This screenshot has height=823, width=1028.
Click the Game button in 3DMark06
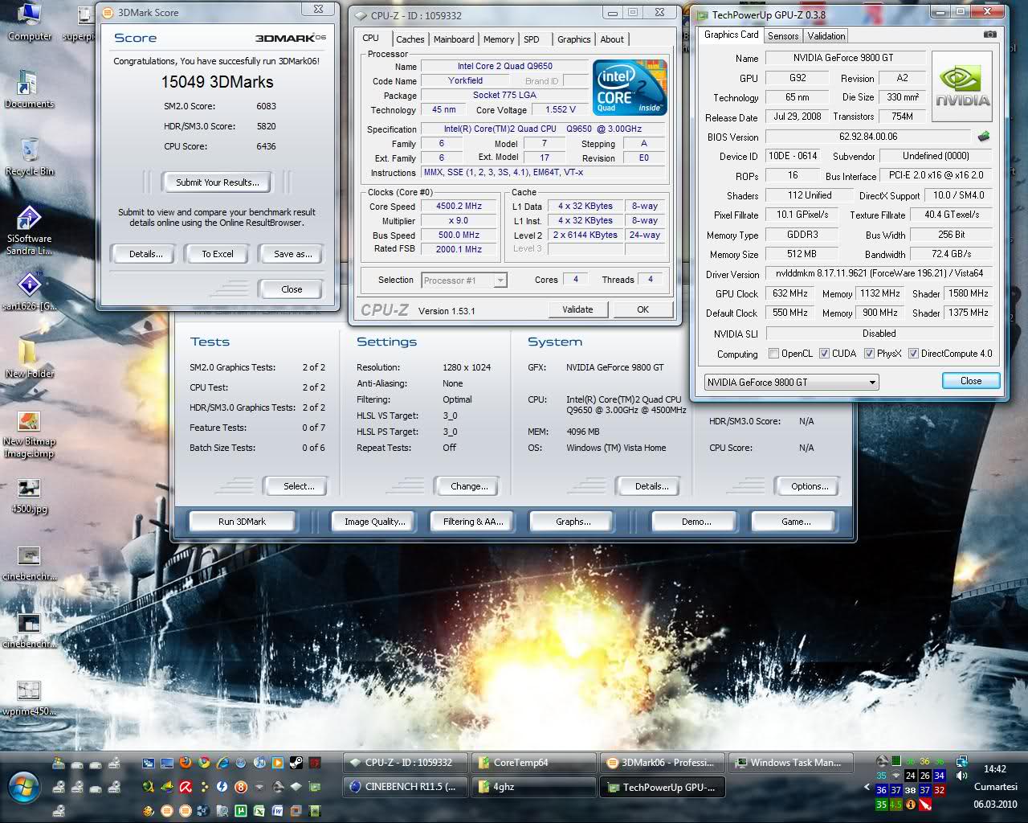[796, 522]
